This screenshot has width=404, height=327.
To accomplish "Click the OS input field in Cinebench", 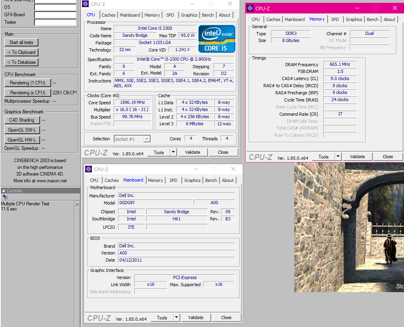I will [x=55, y=7].
